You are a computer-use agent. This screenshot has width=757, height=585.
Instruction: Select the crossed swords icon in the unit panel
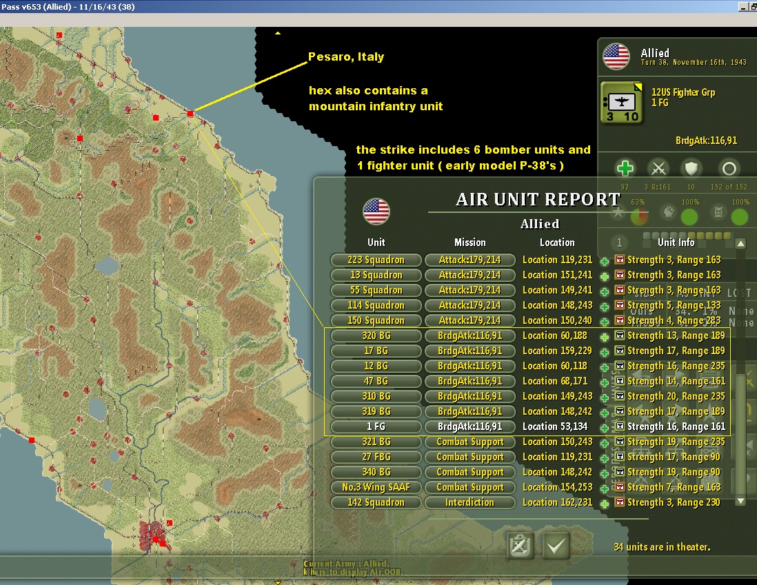point(658,168)
